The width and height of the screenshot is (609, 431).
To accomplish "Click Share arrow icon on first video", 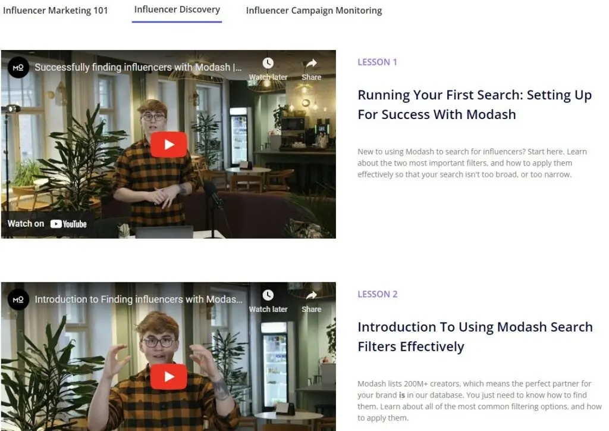I will point(312,63).
